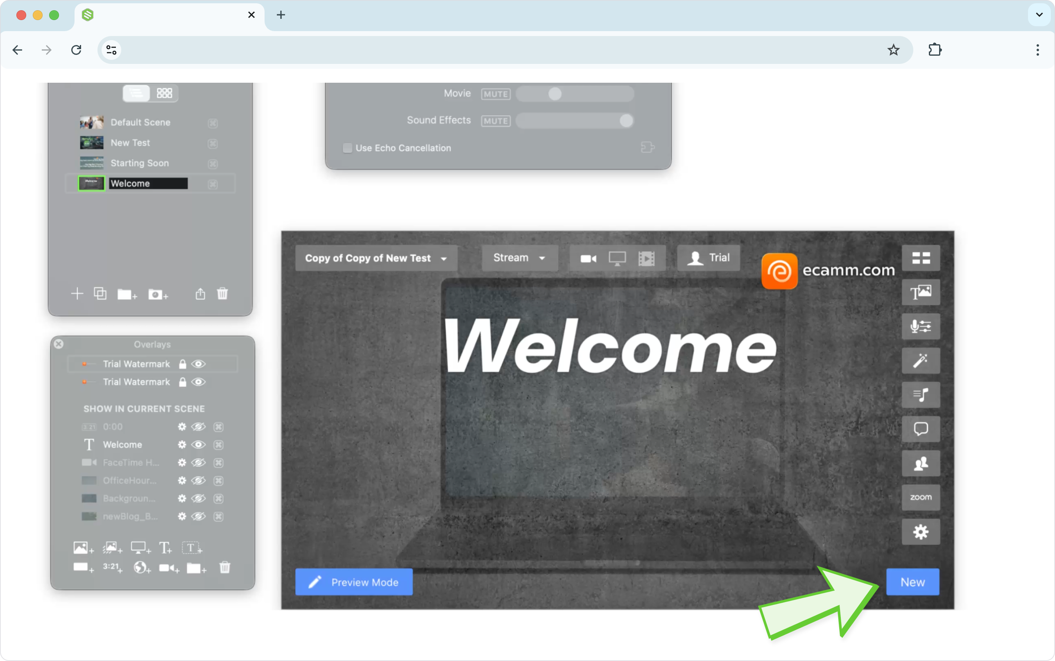Select the video file source icon
The image size is (1055, 661).
pyautogui.click(x=646, y=258)
